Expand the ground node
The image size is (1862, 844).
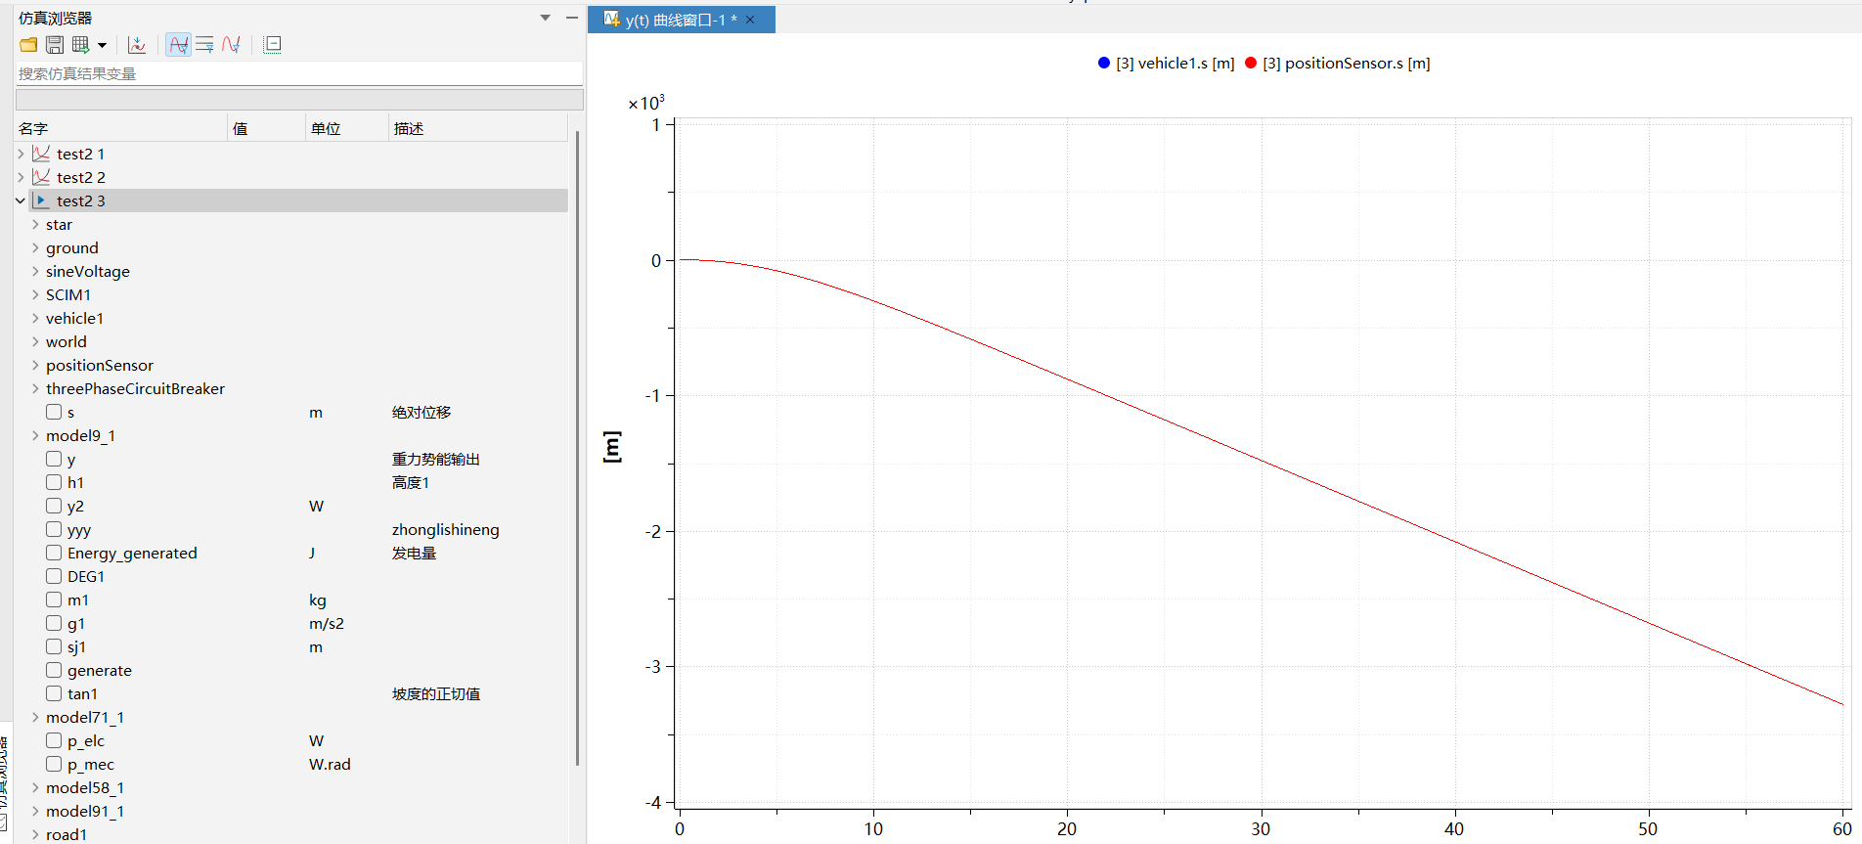[35, 247]
